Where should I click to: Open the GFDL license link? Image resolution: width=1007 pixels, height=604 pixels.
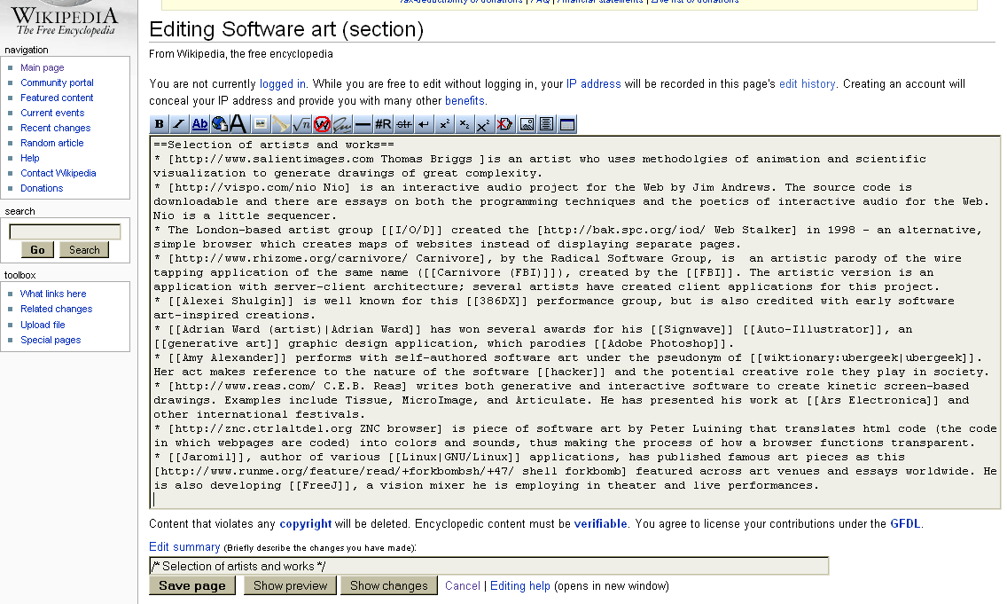(x=906, y=523)
